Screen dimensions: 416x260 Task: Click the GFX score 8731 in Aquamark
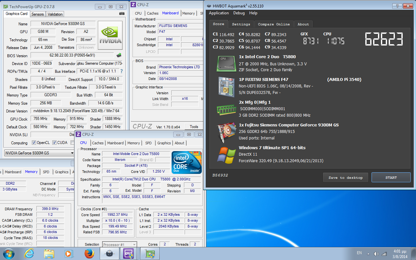pyautogui.click(x=311, y=41)
